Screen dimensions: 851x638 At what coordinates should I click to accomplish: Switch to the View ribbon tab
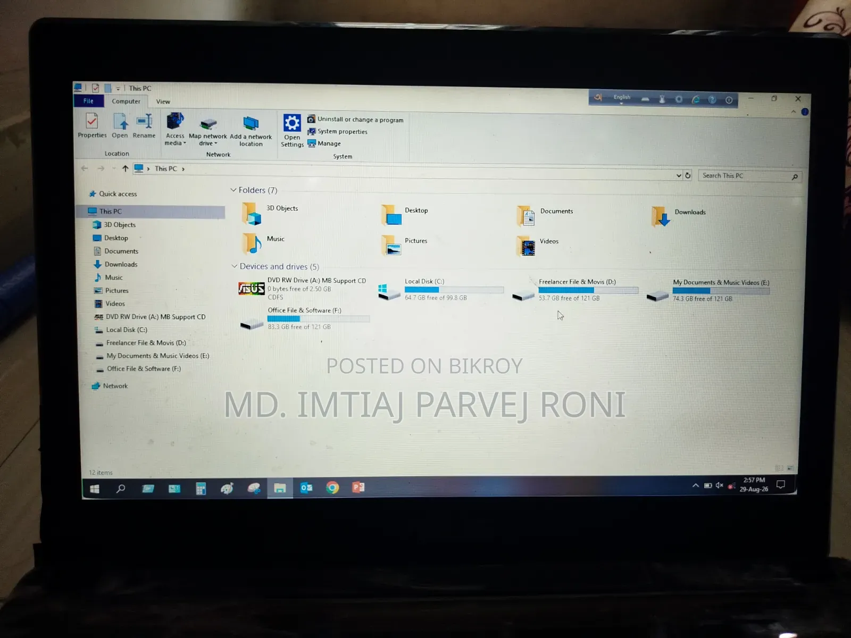pyautogui.click(x=163, y=102)
